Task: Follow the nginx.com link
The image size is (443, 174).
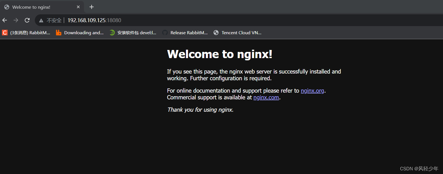Action: coord(266,97)
